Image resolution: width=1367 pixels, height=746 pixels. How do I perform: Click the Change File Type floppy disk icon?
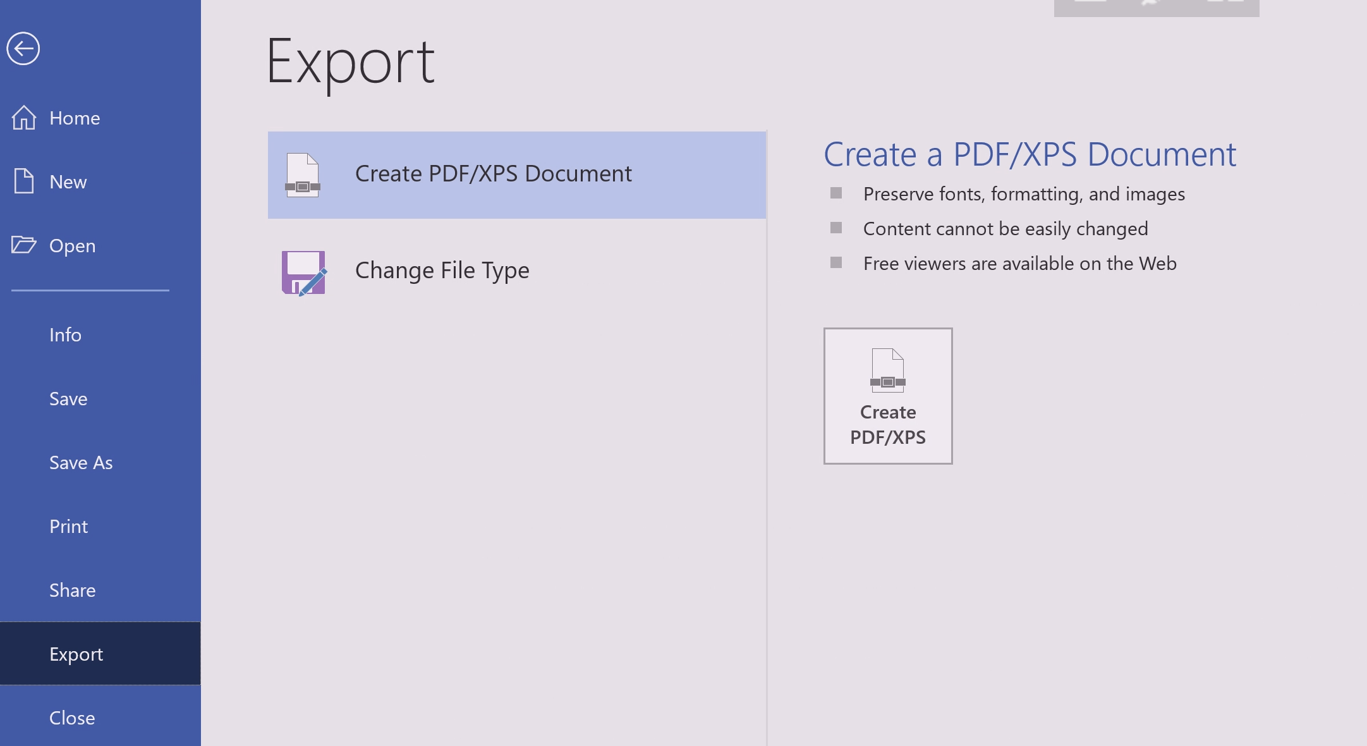304,272
